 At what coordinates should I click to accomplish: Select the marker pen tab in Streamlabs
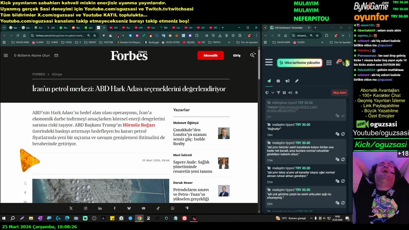coord(297,81)
